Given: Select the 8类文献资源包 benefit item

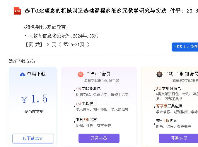Looking at the screenshot, I should (168, 88).
